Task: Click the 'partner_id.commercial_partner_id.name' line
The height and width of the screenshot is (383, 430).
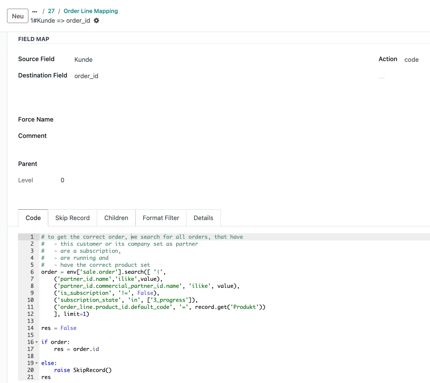Action: point(147,286)
